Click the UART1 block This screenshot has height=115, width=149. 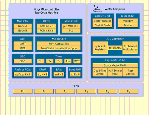click(23, 48)
